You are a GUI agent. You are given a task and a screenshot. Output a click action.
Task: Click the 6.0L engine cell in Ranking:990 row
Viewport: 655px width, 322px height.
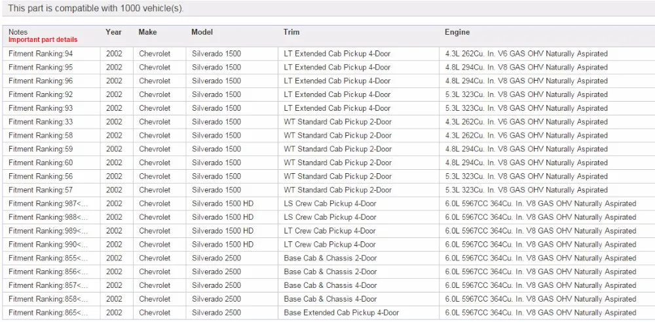(547, 245)
